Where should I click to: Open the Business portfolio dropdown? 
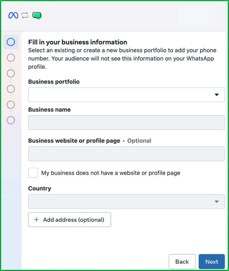click(x=126, y=95)
